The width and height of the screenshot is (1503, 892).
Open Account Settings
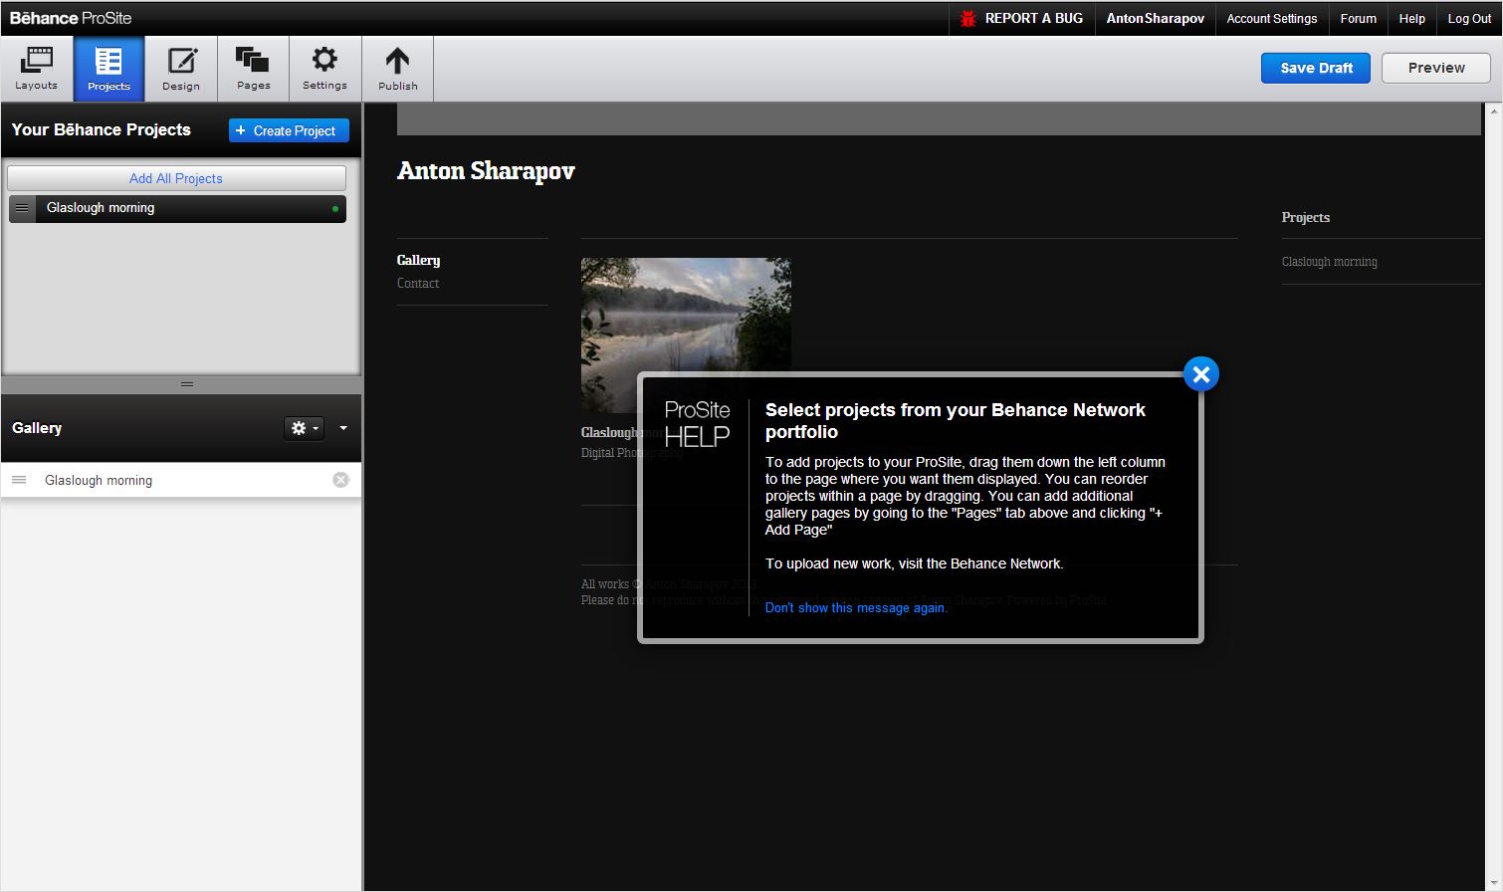point(1271,18)
